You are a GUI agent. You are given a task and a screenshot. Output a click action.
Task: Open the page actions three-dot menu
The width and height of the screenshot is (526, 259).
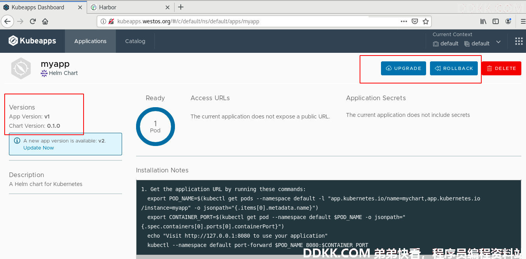404,21
